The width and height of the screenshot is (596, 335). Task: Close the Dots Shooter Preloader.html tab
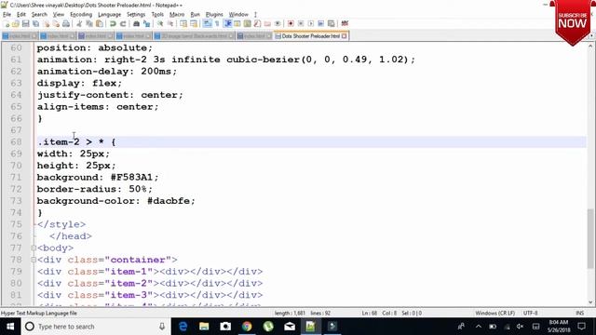pos(345,36)
